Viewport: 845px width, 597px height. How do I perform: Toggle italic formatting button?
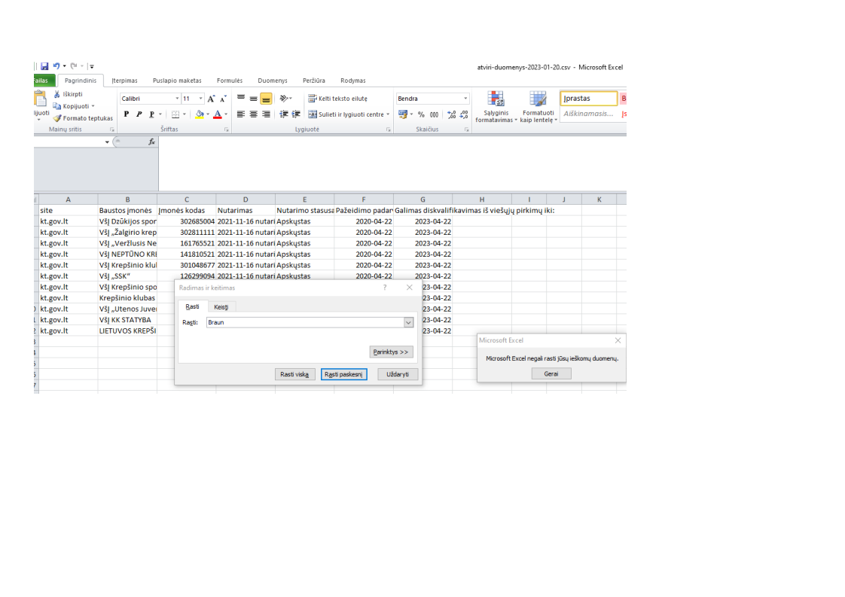click(x=139, y=114)
